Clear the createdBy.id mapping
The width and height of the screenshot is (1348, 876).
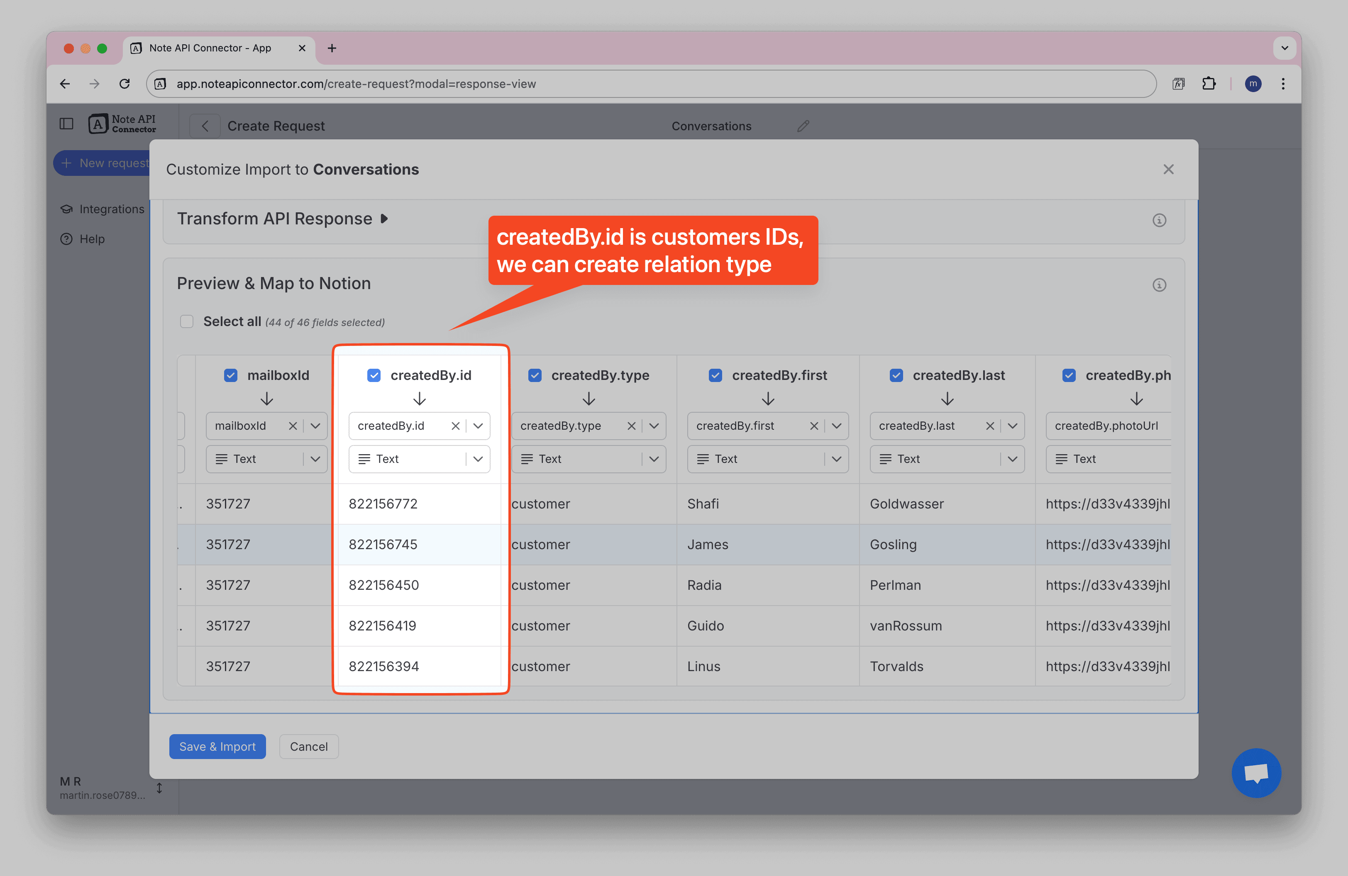[x=455, y=426]
